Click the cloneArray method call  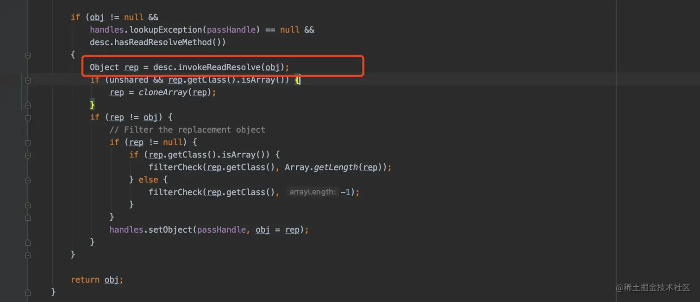pyautogui.click(x=163, y=92)
